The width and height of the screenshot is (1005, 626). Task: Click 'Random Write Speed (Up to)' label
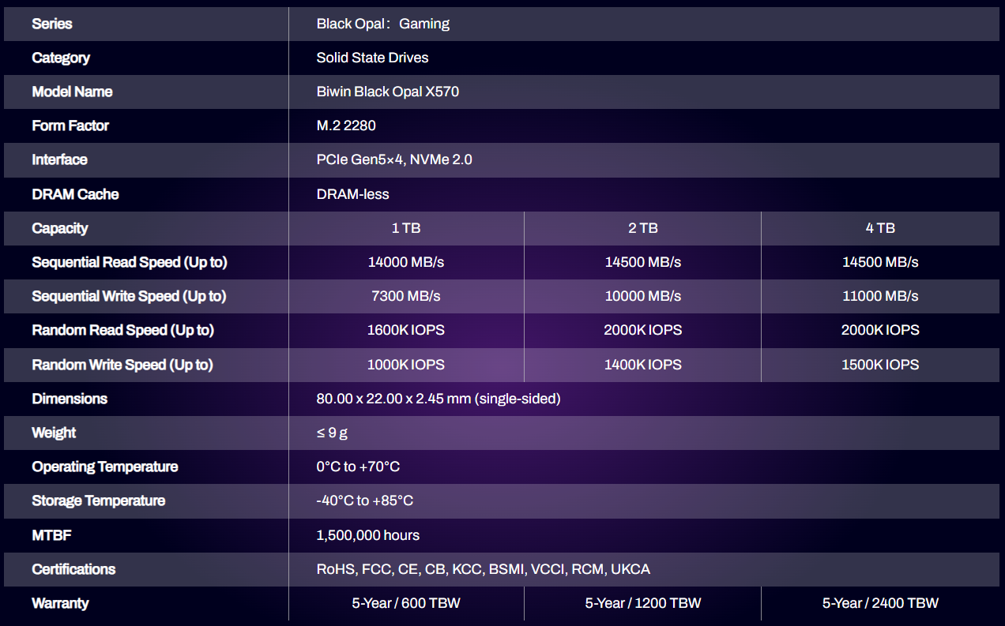click(x=122, y=365)
